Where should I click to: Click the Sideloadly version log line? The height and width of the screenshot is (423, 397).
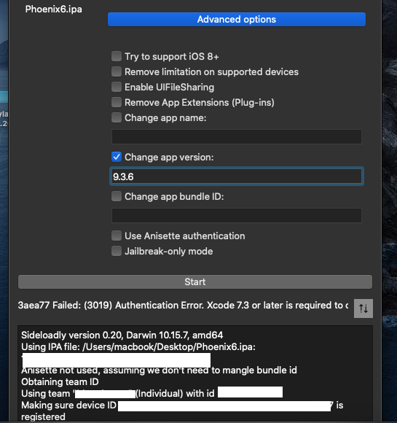[122, 335]
